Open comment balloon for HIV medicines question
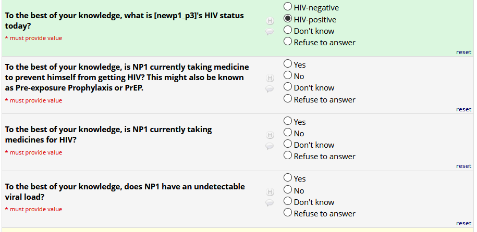 [270, 146]
